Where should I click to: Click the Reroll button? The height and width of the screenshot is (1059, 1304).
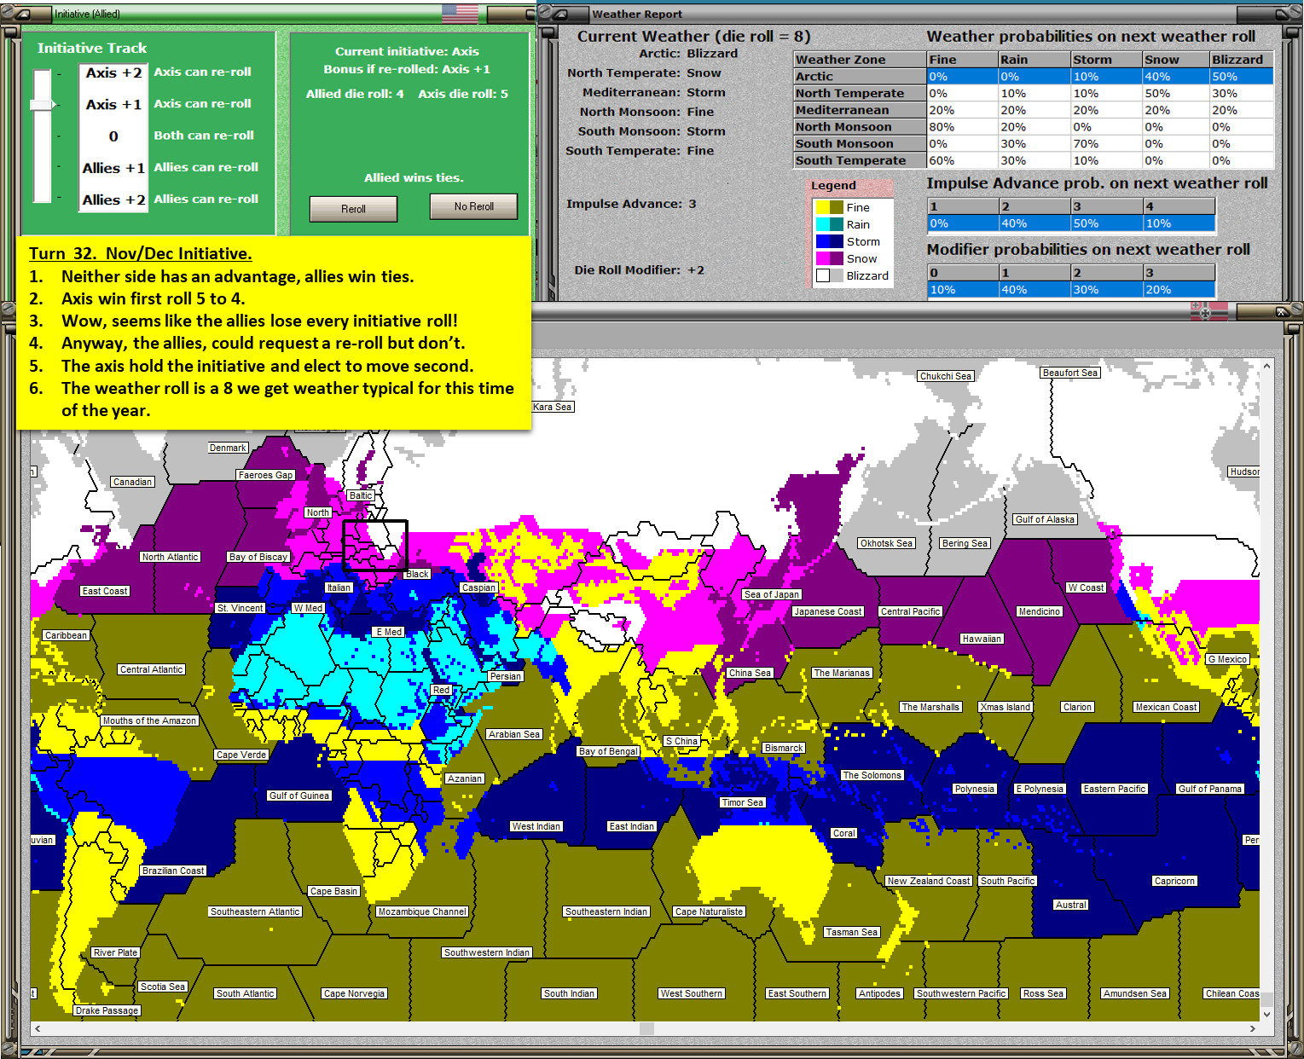353,209
